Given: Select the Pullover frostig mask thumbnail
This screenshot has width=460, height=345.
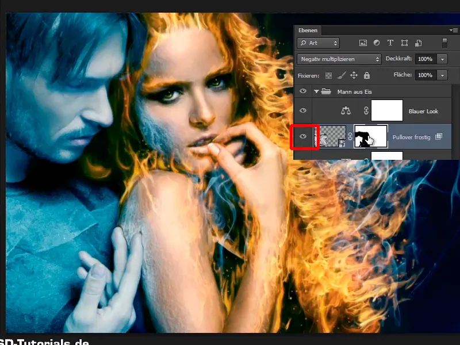Looking at the screenshot, I should [x=371, y=136].
